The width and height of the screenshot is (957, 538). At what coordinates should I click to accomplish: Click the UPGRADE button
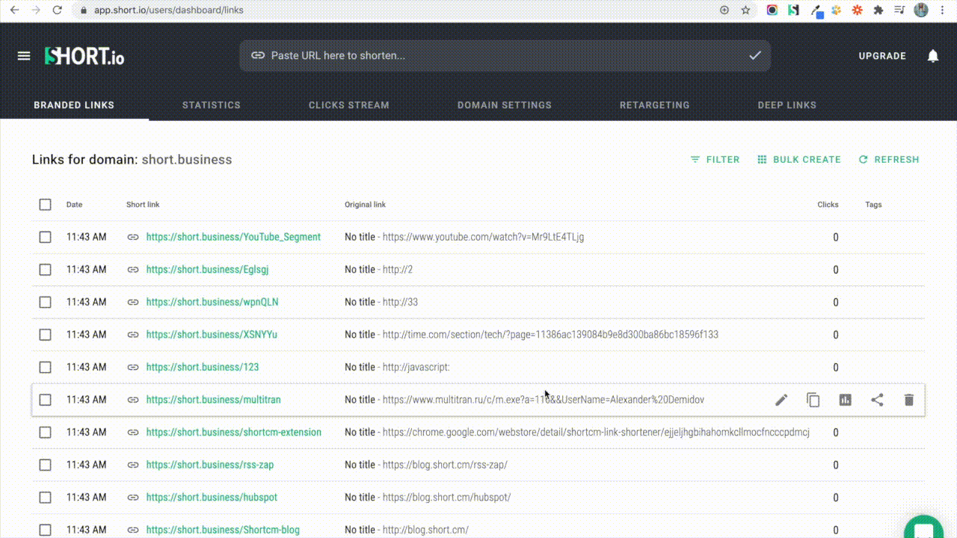point(882,55)
